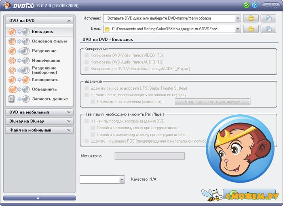This screenshot has height=206, width=283.
Task: Toggle Копировать не DVD-Video файлы
Action: click(x=87, y=69)
